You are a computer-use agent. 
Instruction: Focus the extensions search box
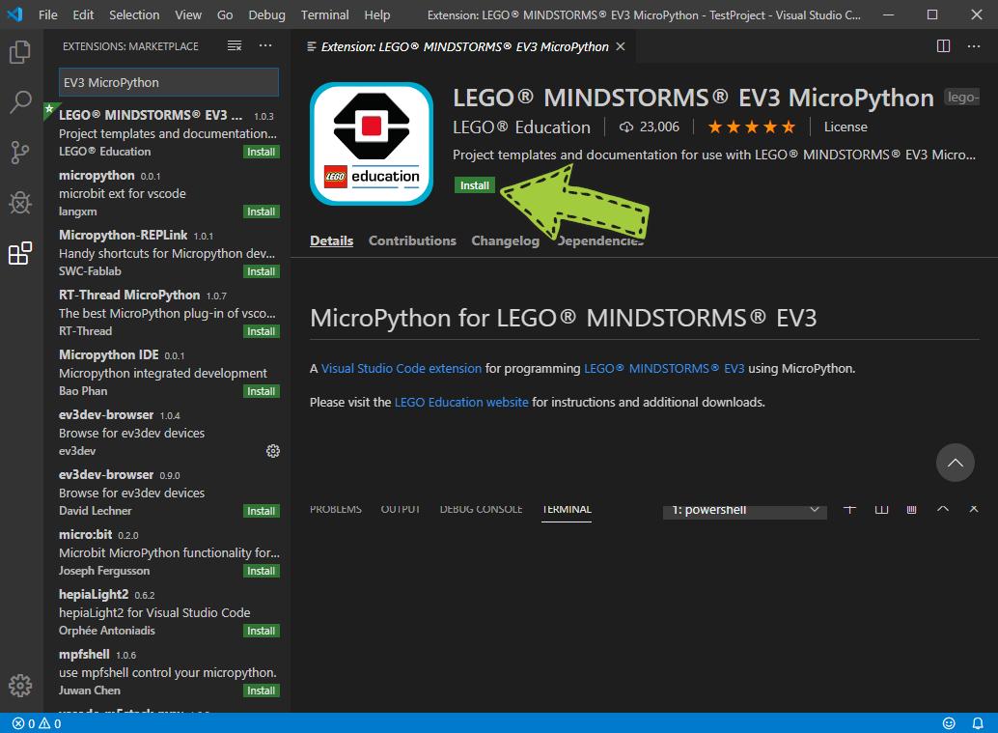coord(169,82)
